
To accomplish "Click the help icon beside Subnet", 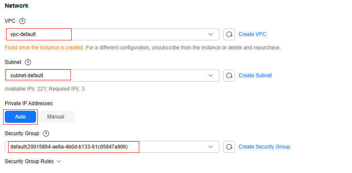I will pos(28,62).
